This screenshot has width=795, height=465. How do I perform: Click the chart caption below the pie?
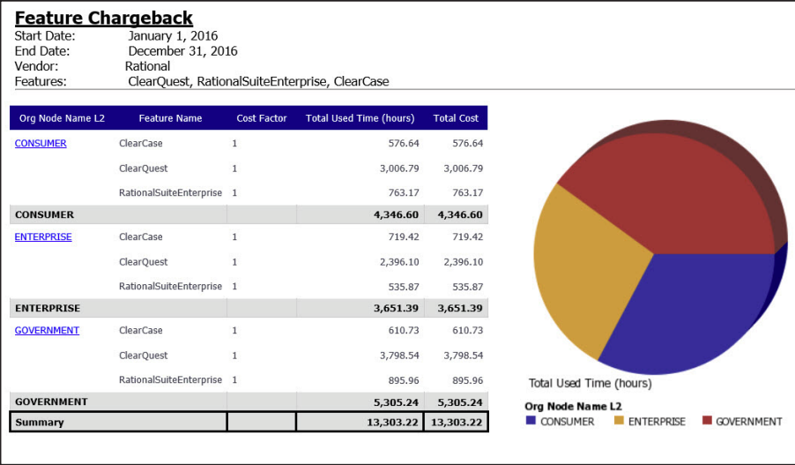(x=590, y=383)
